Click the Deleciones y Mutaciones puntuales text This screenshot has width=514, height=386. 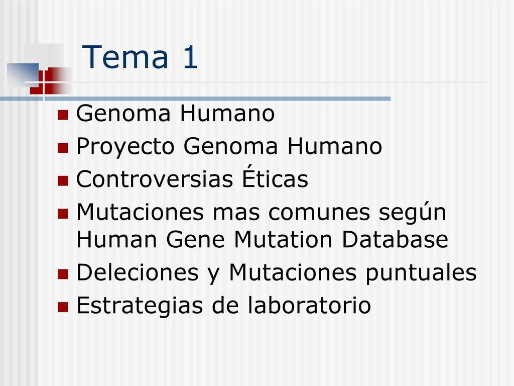277,273
